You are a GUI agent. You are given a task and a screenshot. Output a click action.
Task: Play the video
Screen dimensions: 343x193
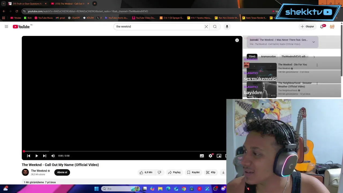37,156
